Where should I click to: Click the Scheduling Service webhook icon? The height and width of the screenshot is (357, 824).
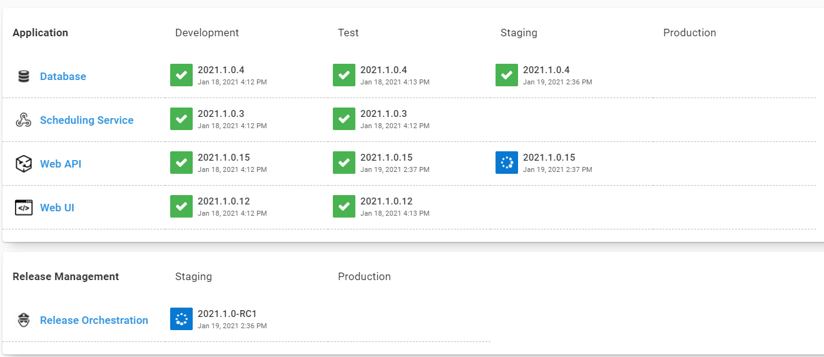click(24, 120)
